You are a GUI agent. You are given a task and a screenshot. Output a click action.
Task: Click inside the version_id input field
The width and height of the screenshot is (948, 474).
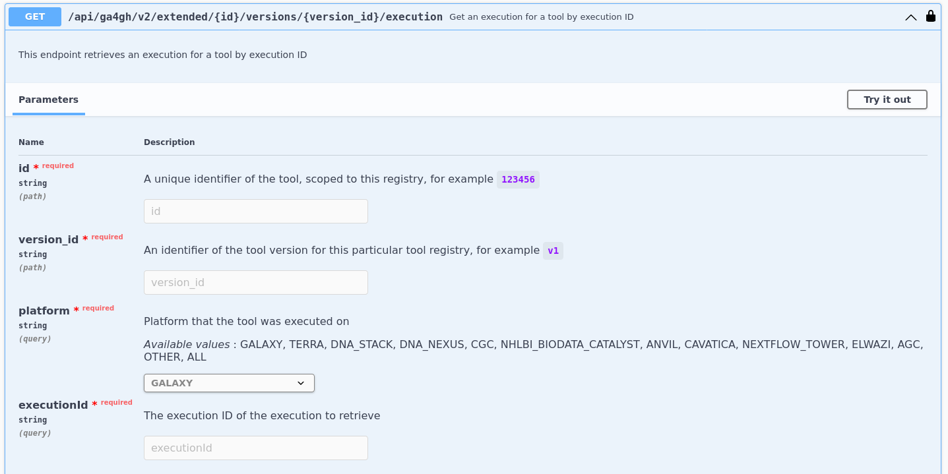click(255, 282)
